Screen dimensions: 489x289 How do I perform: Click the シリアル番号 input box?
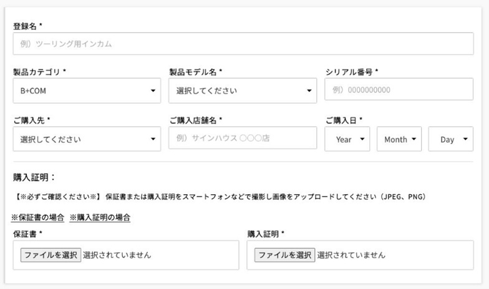click(x=399, y=90)
